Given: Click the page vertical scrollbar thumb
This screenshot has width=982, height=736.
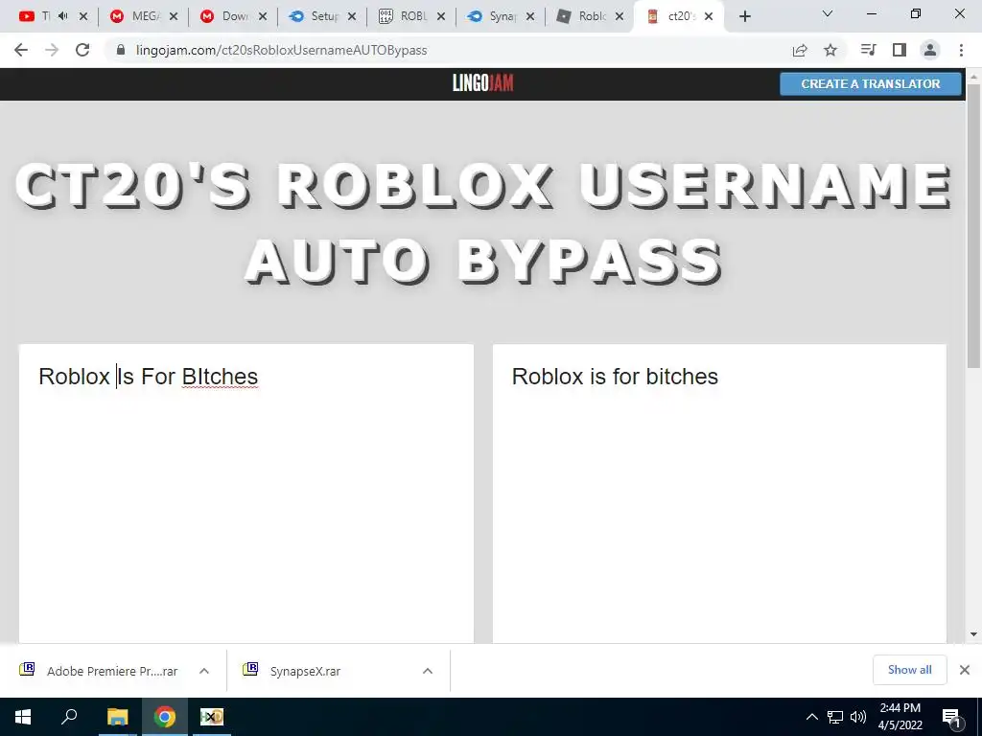Looking at the screenshot, I should point(974,225).
